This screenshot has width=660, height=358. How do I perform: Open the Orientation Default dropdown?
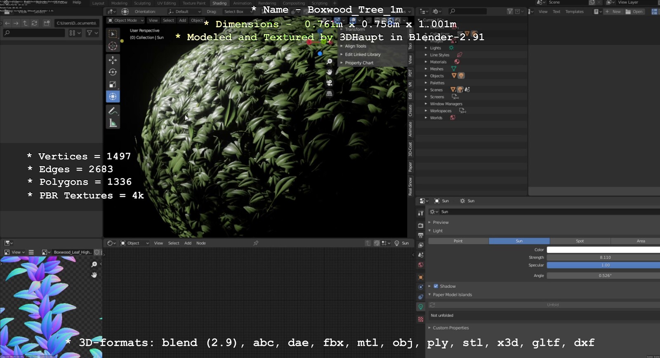(185, 12)
